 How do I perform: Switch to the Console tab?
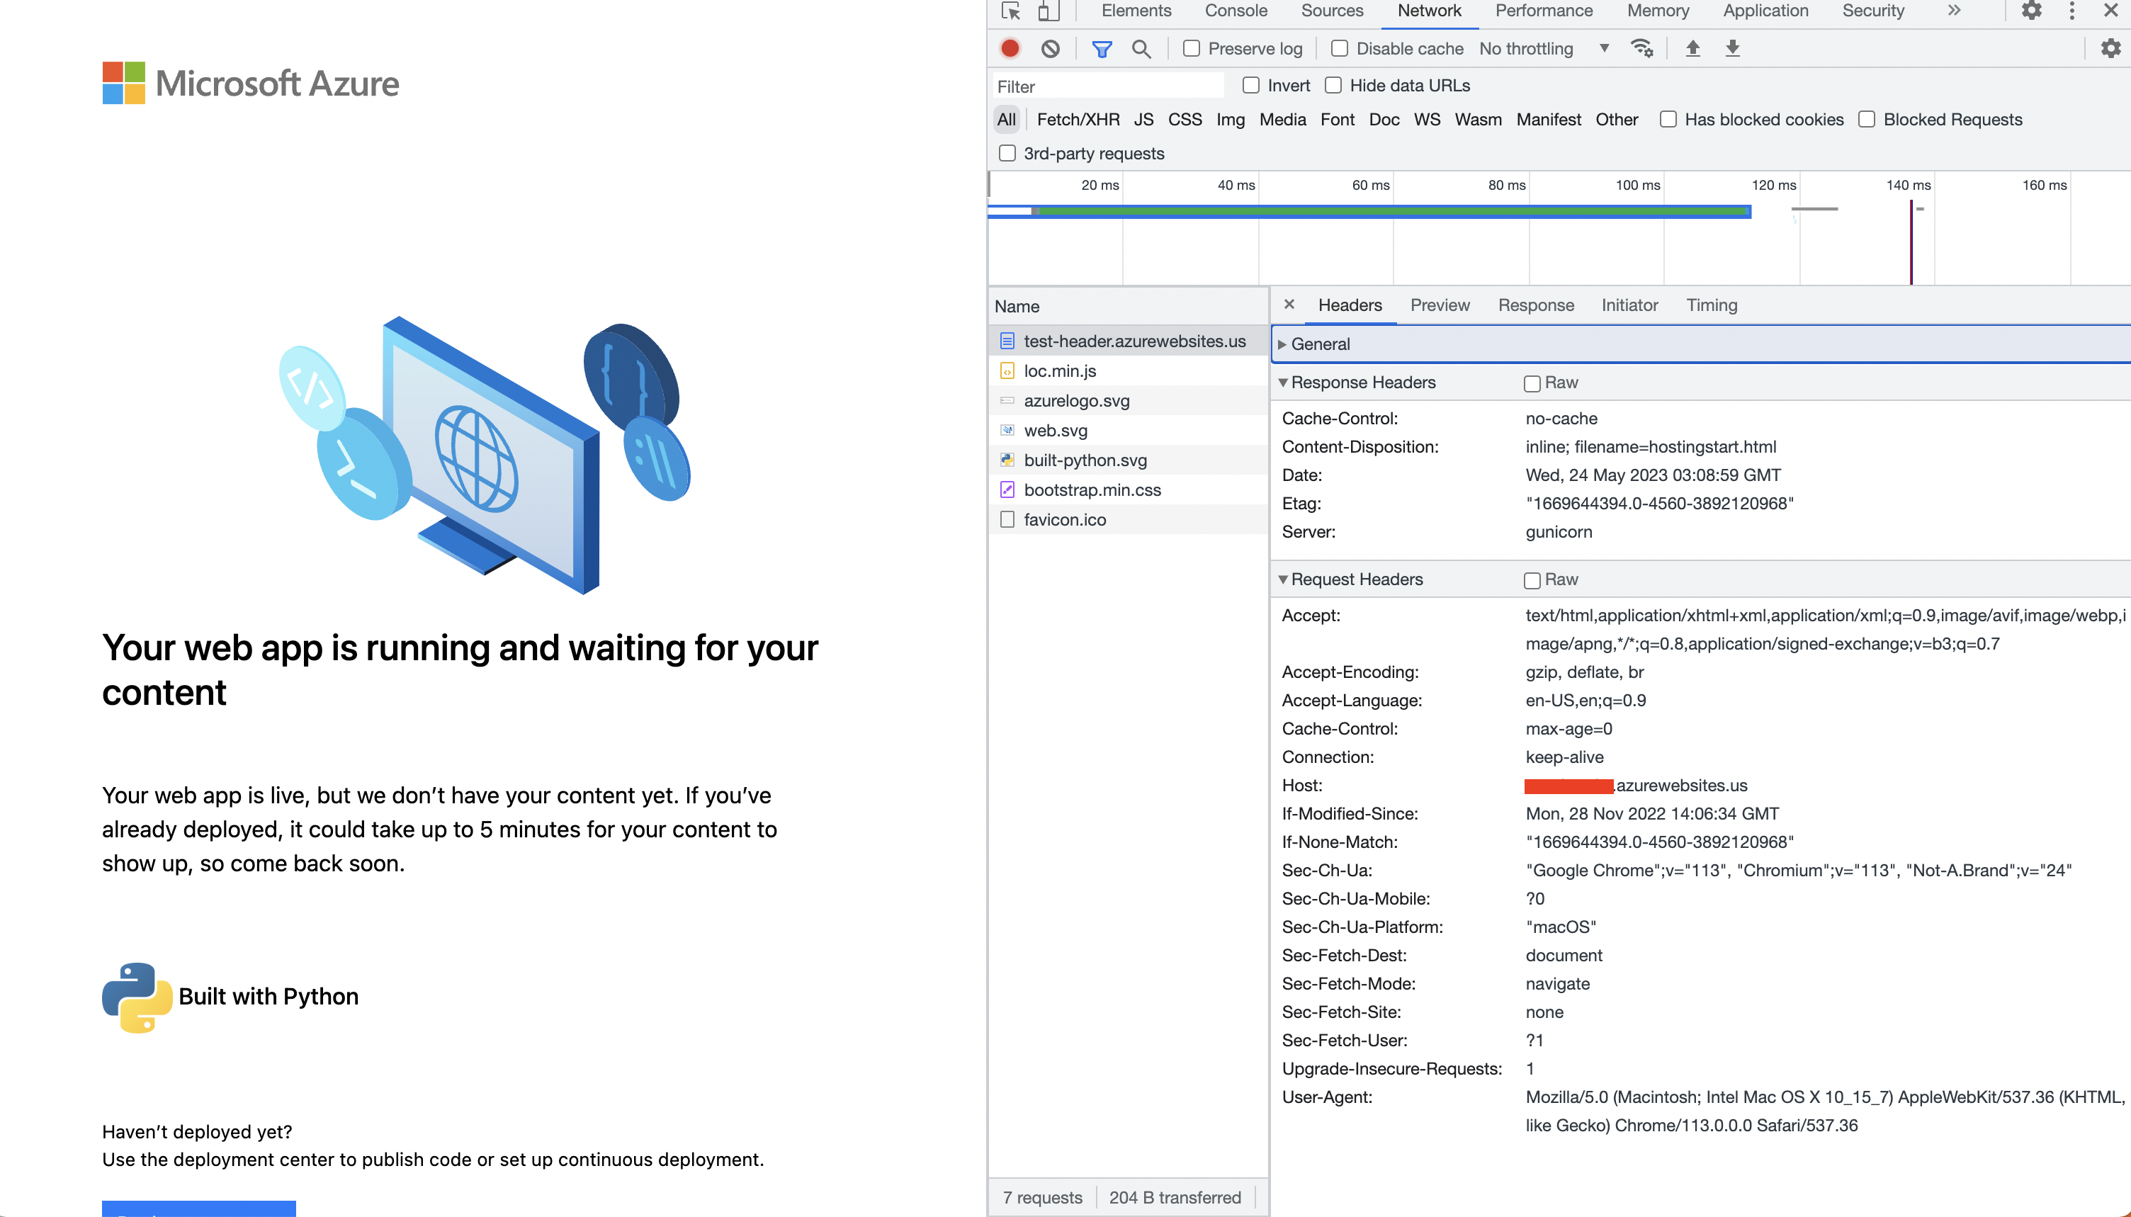coord(1235,11)
